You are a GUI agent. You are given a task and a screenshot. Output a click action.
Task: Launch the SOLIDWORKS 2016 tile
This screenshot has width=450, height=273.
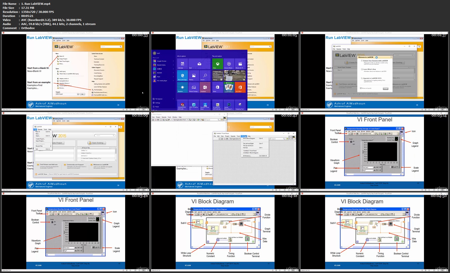183,105
